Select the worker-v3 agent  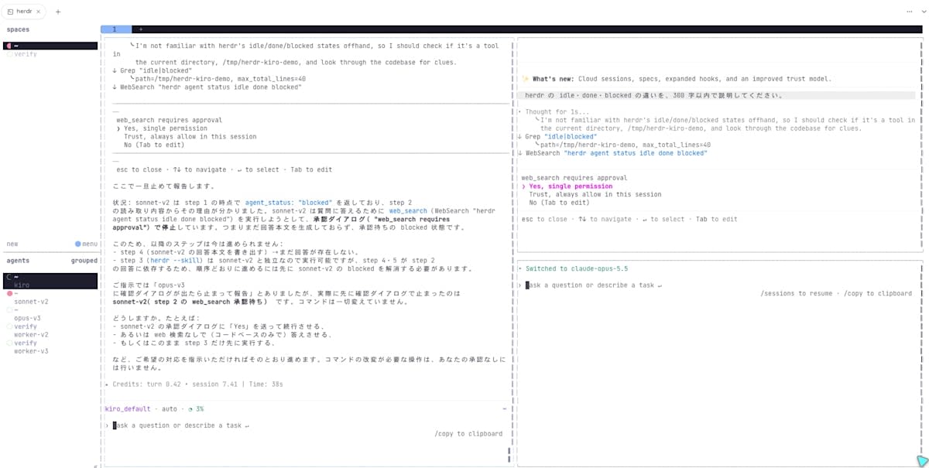pyautogui.click(x=31, y=351)
